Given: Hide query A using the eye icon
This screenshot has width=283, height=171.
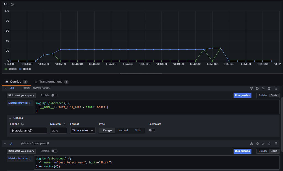Looking at the screenshot, I should click(x=263, y=144).
